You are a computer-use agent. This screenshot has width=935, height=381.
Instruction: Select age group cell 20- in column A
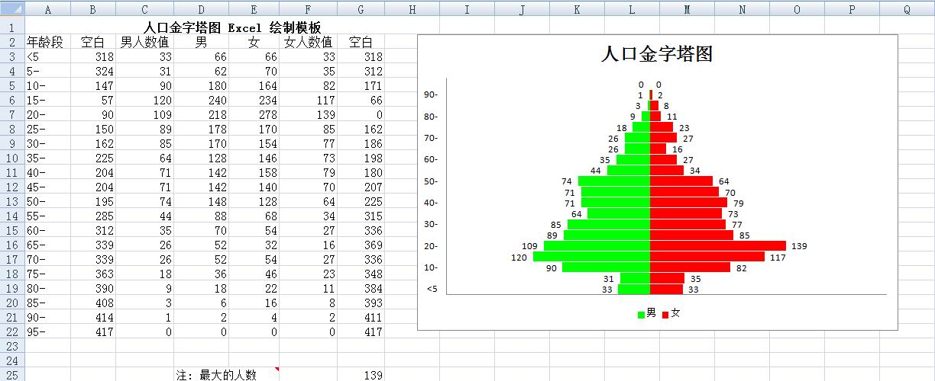pos(48,114)
